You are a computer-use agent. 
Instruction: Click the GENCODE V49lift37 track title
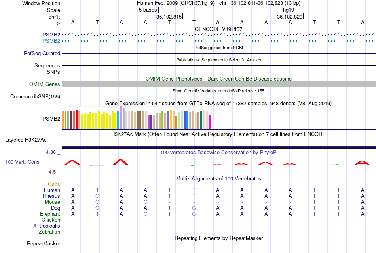coord(218,29)
